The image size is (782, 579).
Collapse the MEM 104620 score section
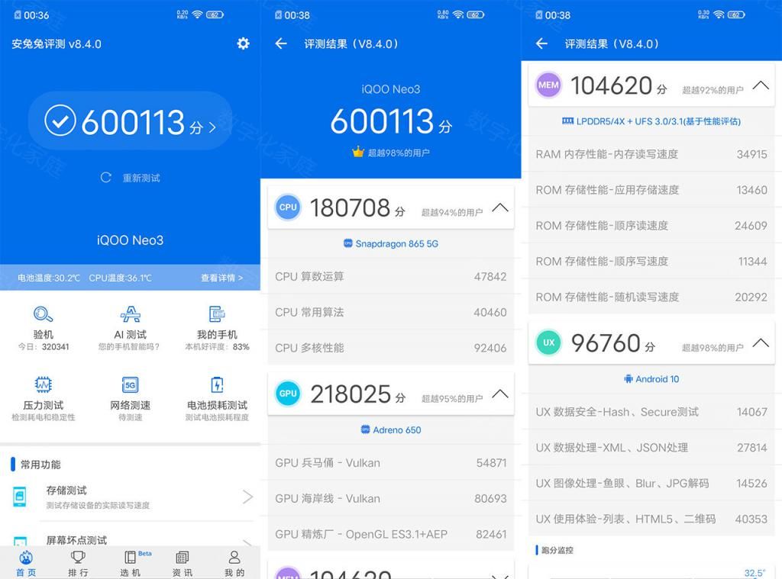(760, 85)
